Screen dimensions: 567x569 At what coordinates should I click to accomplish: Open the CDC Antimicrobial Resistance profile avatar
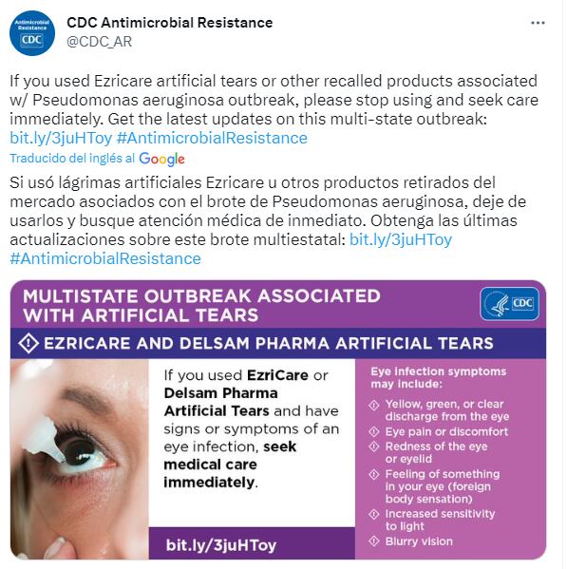click(x=32, y=33)
